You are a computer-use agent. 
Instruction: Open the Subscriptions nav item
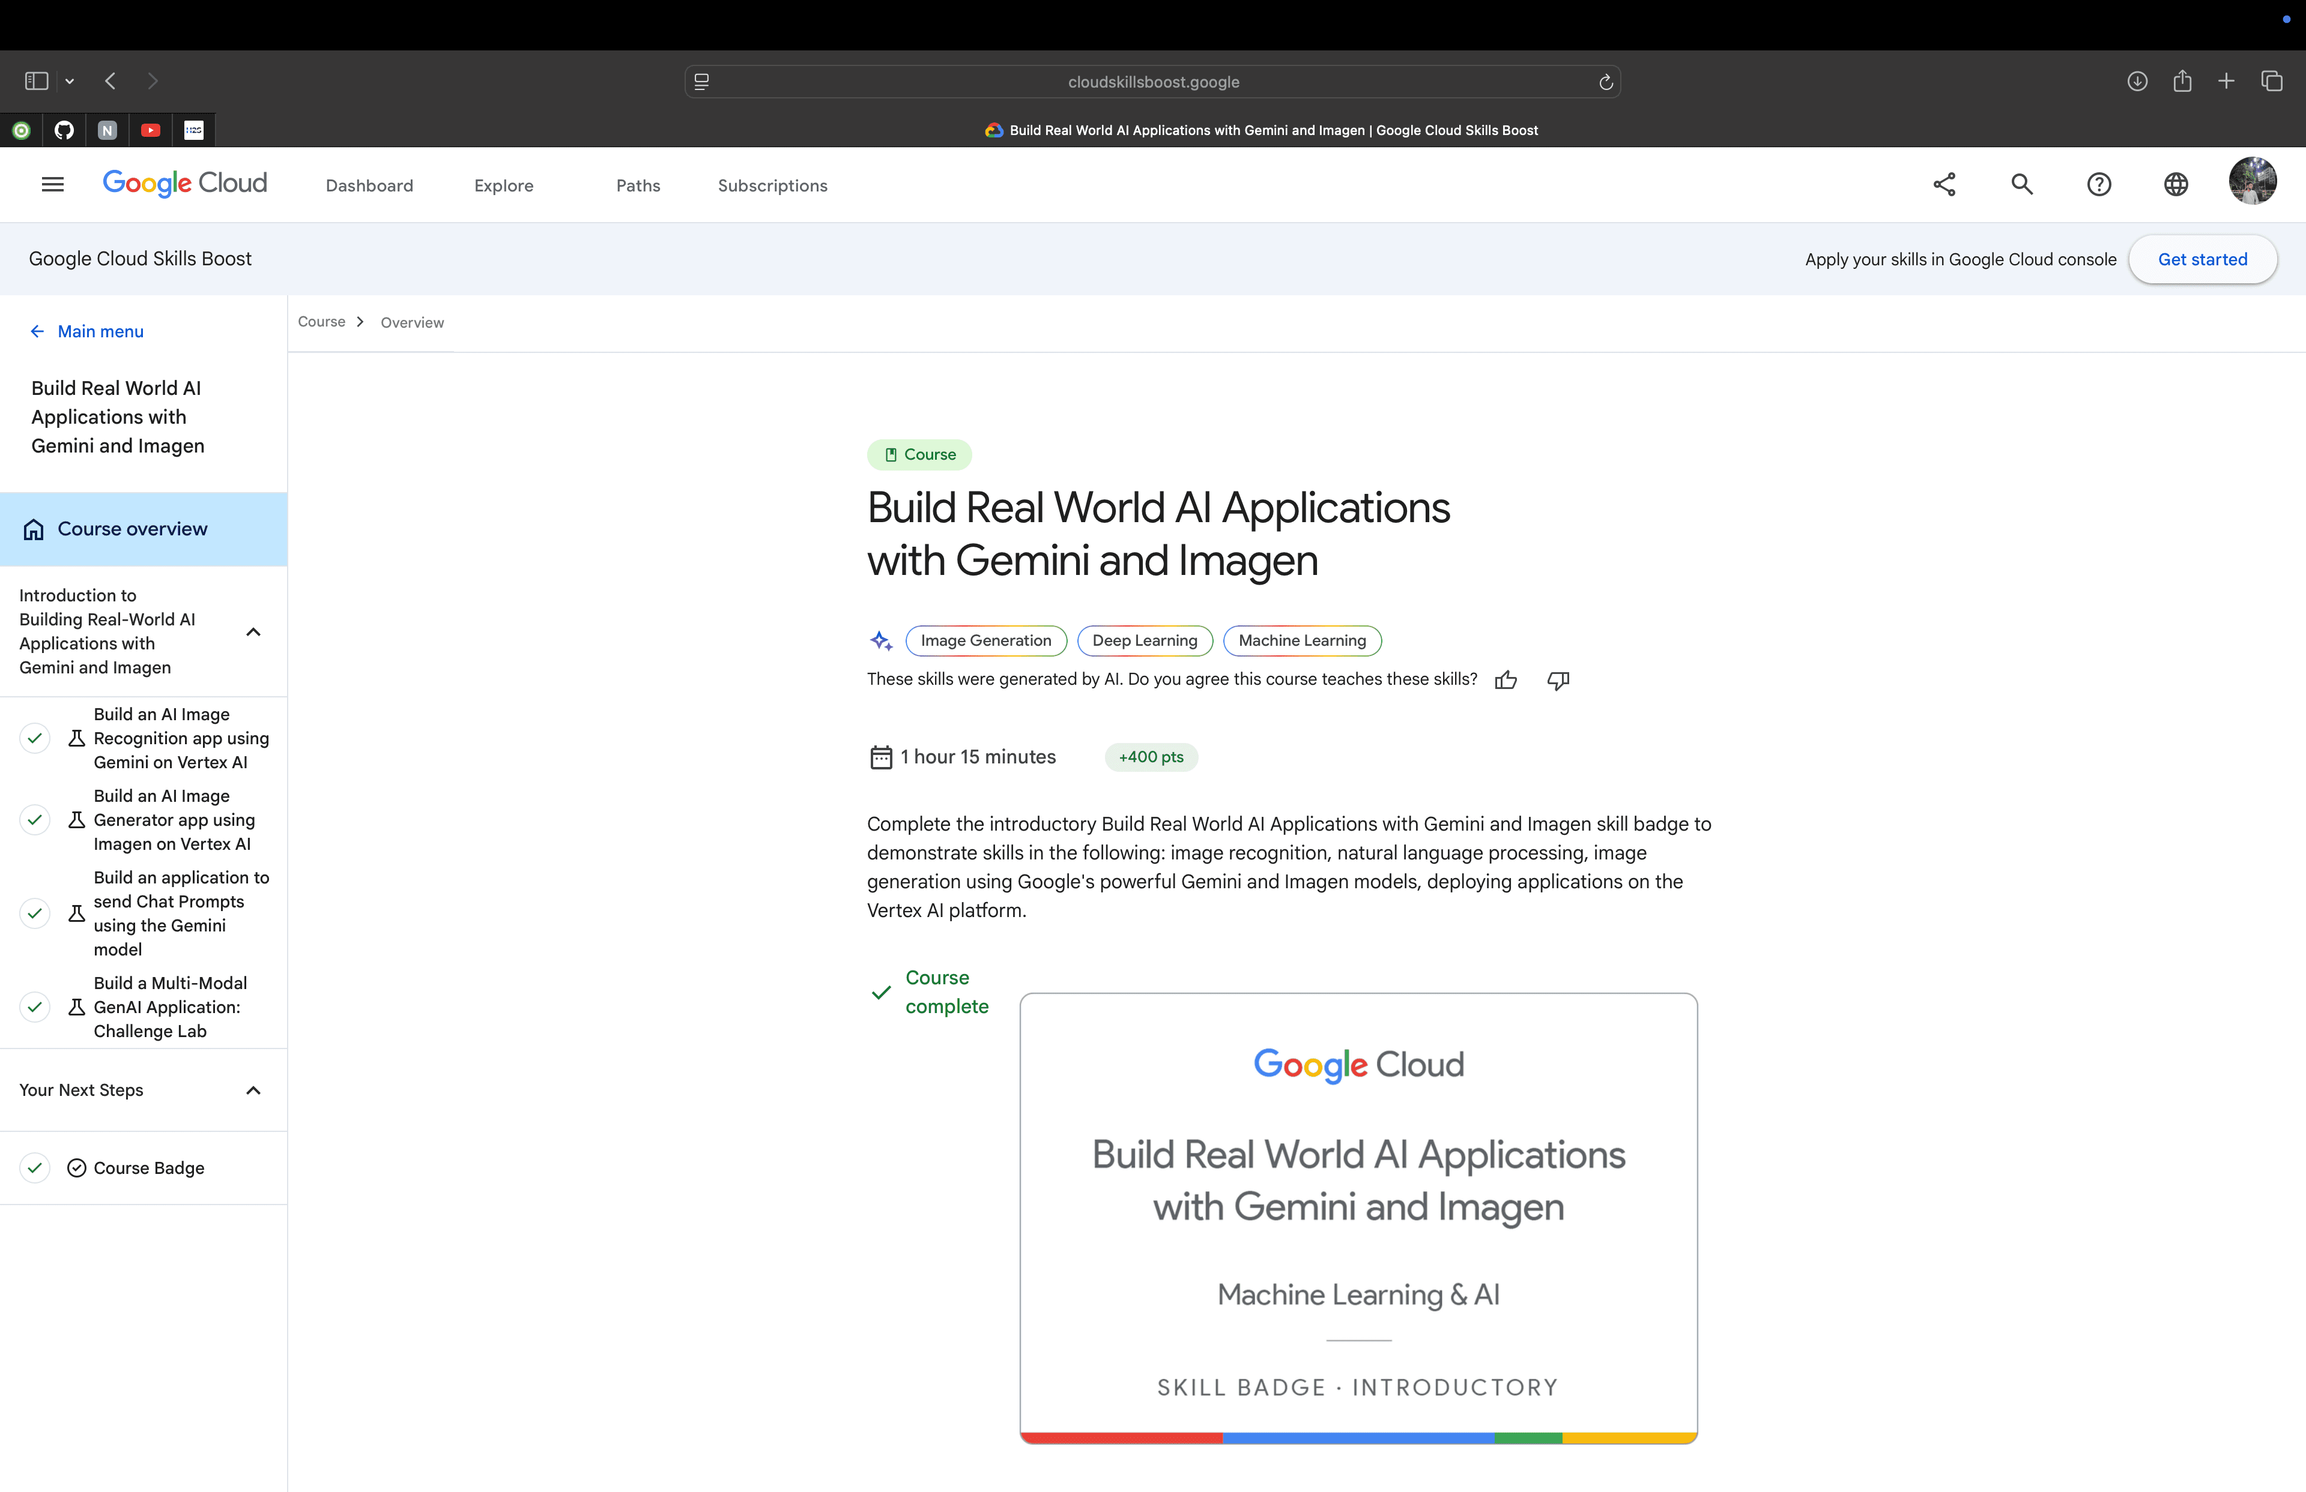pyautogui.click(x=772, y=186)
